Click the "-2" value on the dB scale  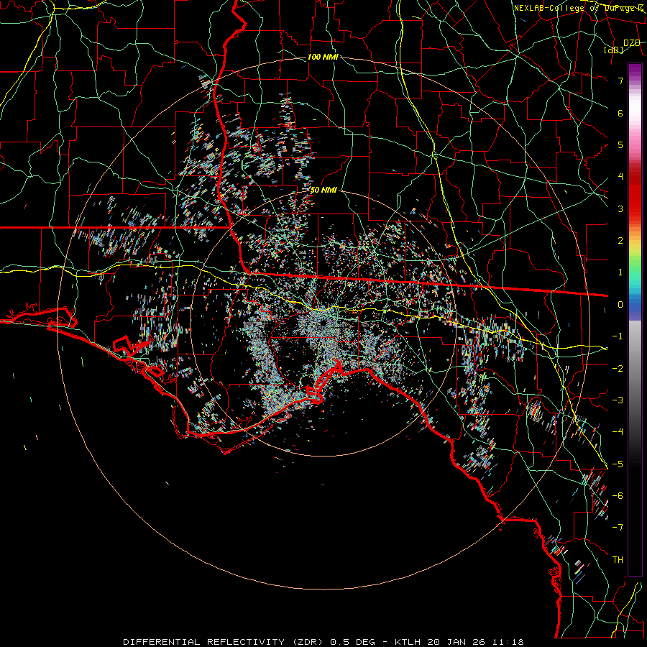pyautogui.click(x=618, y=369)
